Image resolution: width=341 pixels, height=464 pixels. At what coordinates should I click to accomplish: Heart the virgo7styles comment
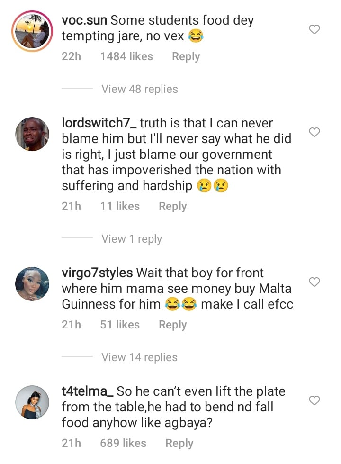coord(314,282)
